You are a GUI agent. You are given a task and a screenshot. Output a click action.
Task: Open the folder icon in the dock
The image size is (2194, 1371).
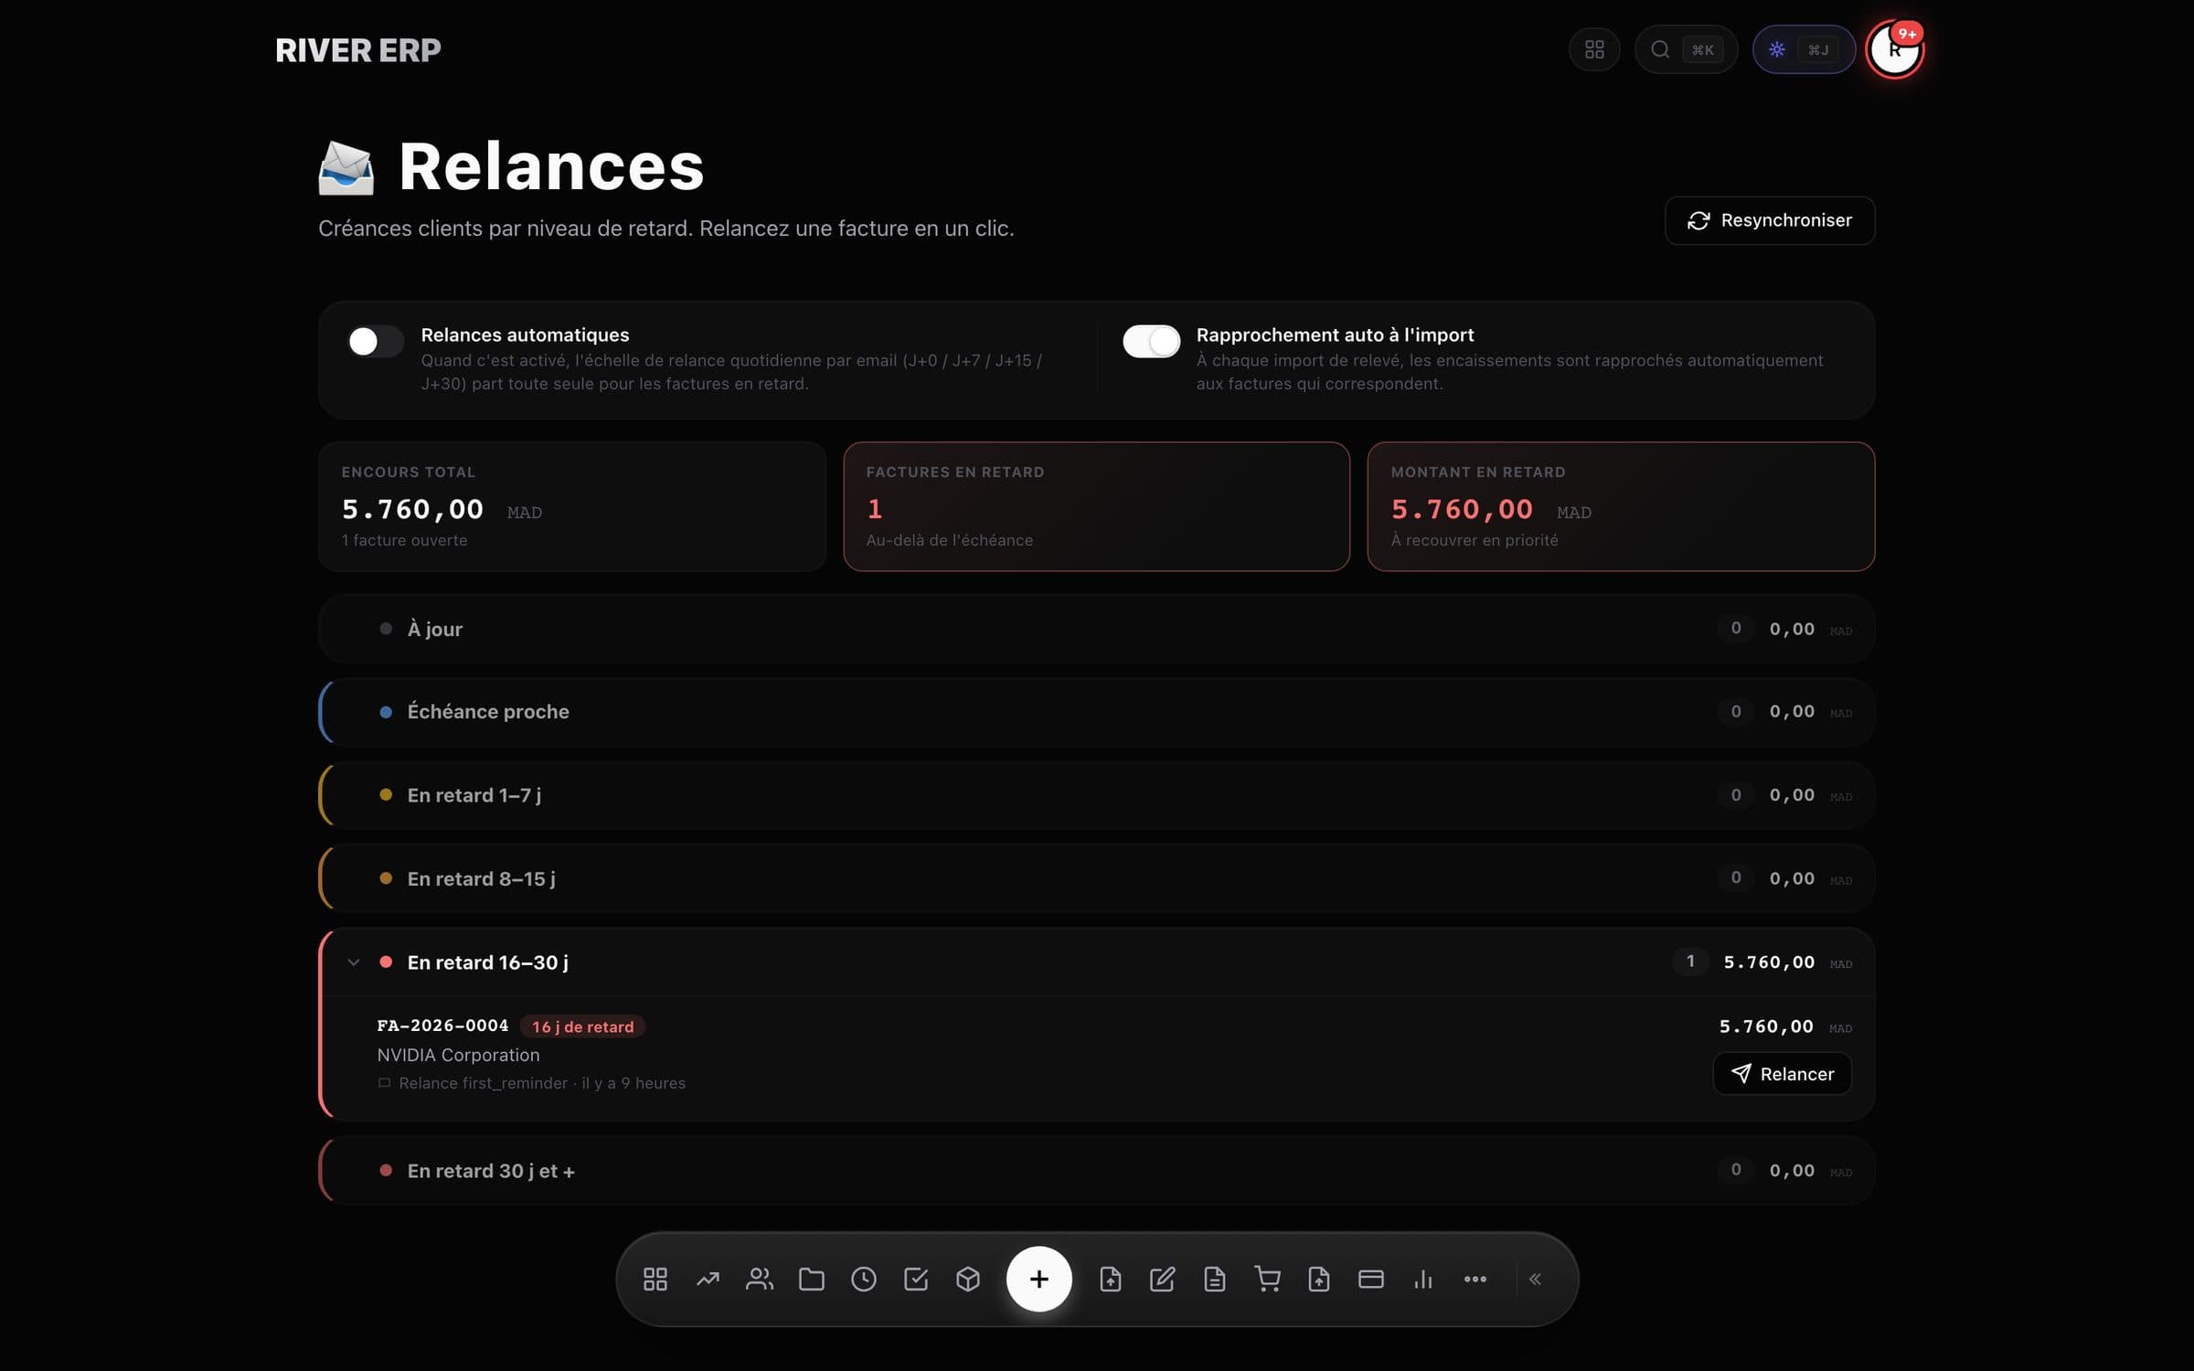(x=812, y=1279)
